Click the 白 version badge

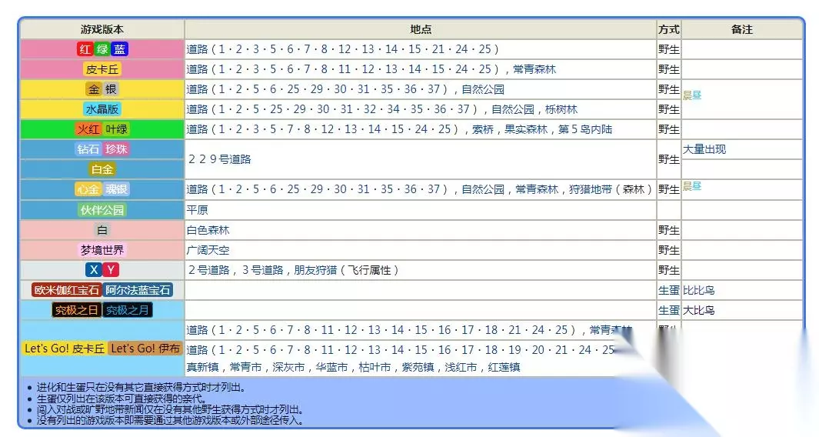[x=102, y=230]
